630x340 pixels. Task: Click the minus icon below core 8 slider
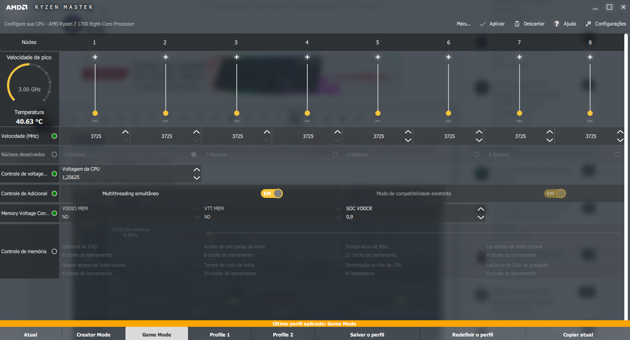[x=590, y=121]
